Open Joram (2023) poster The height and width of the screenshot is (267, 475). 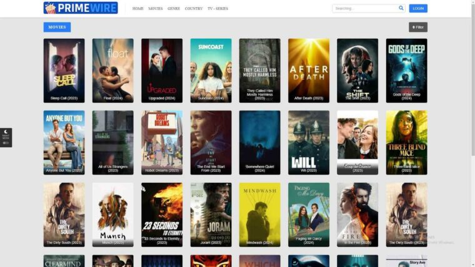click(211, 215)
